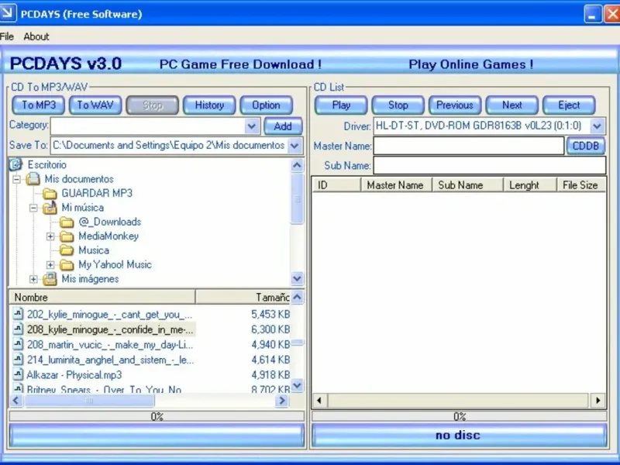
Task: Open the Save To path dropdown
Action: click(294, 146)
